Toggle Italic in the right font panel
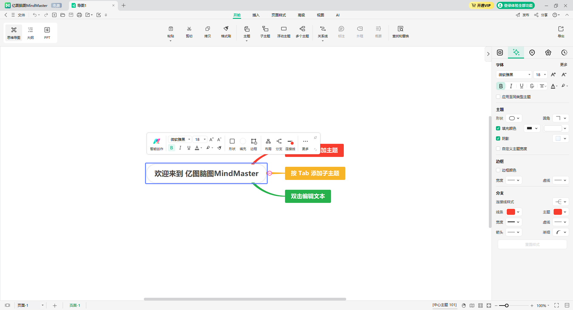 click(x=511, y=86)
